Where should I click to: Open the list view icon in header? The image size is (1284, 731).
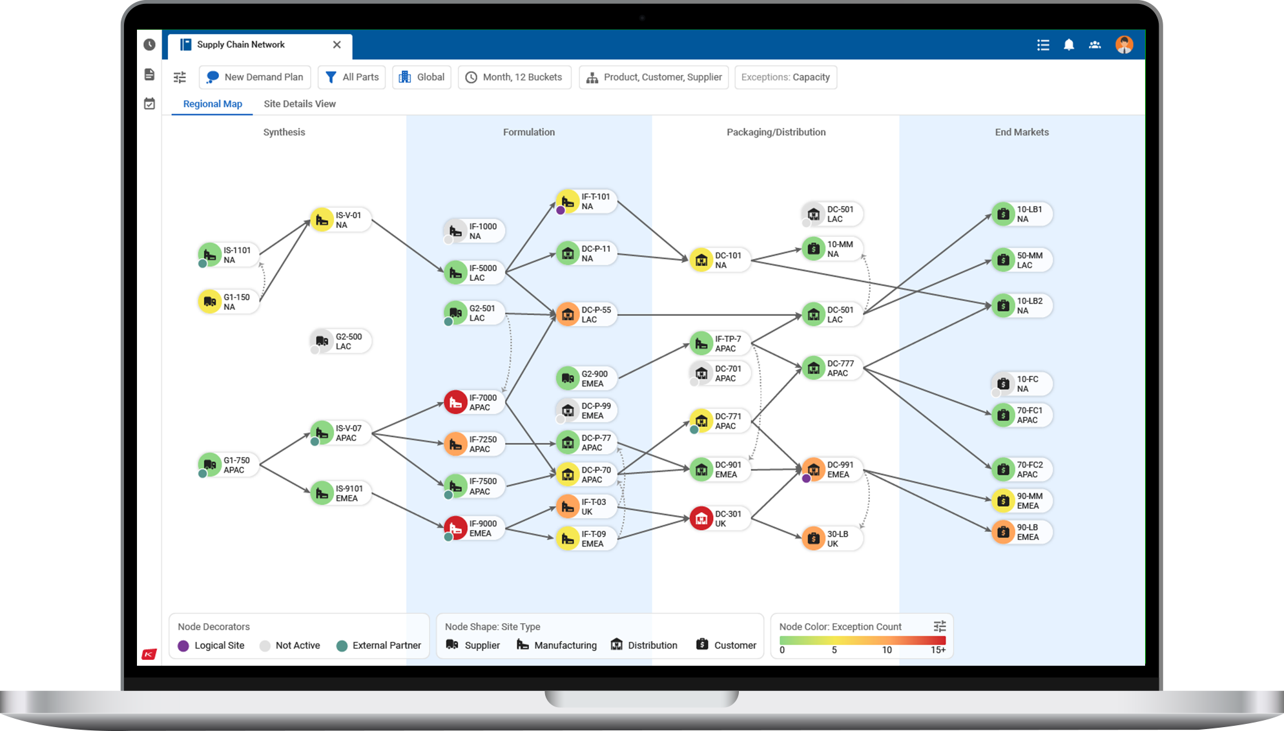tap(1043, 45)
